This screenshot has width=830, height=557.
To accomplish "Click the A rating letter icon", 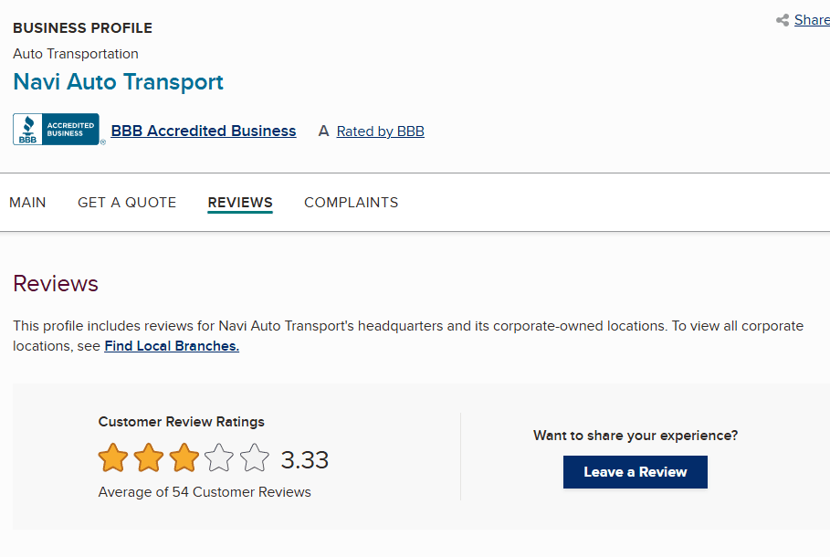I will (323, 131).
